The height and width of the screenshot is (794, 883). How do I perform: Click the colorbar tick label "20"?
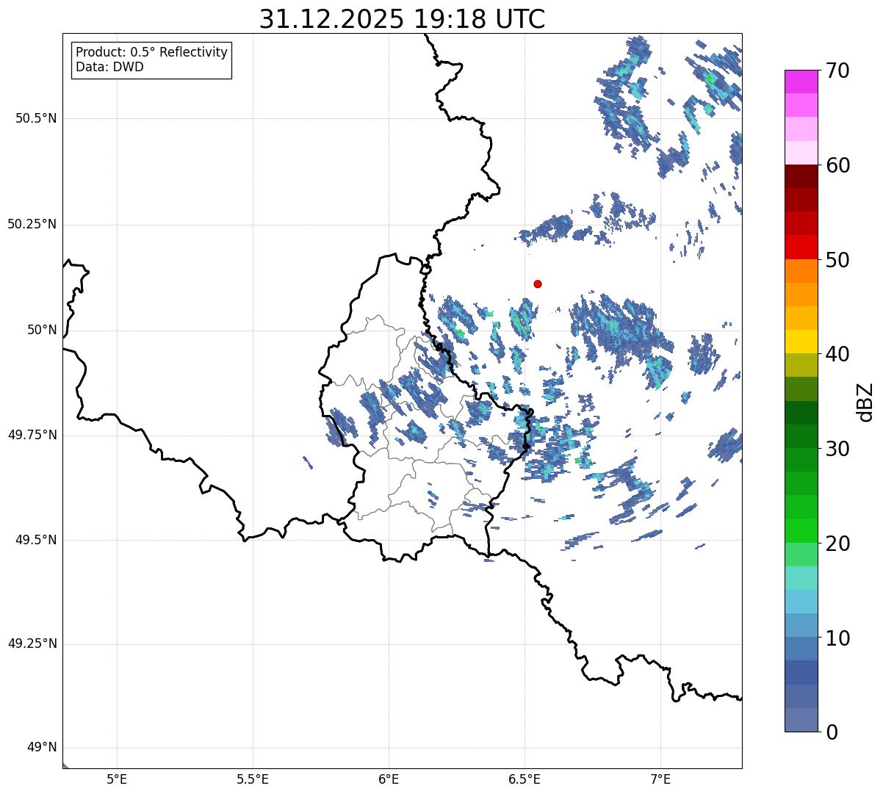coord(837,544)
